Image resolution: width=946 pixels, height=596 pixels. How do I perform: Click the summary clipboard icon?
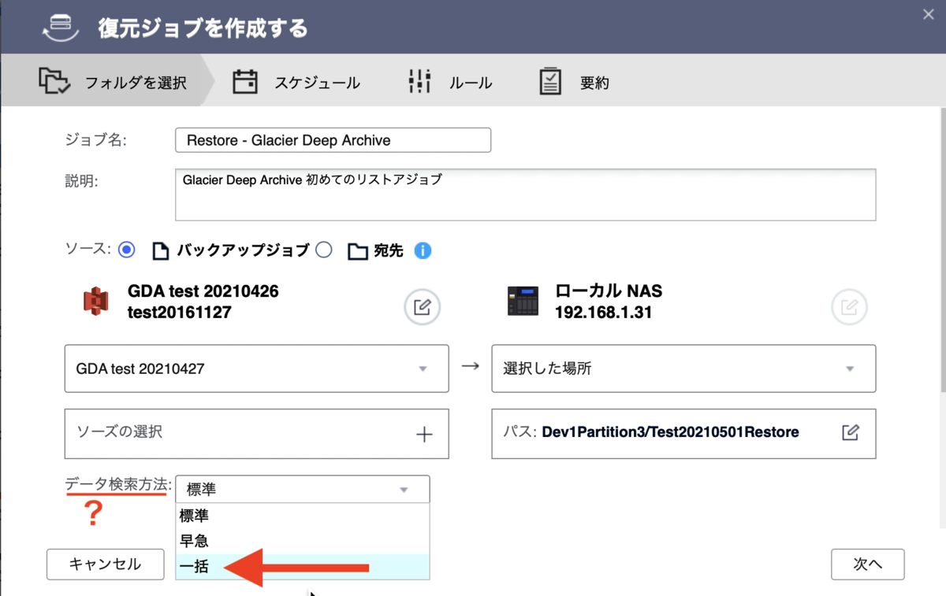point(549,81)
